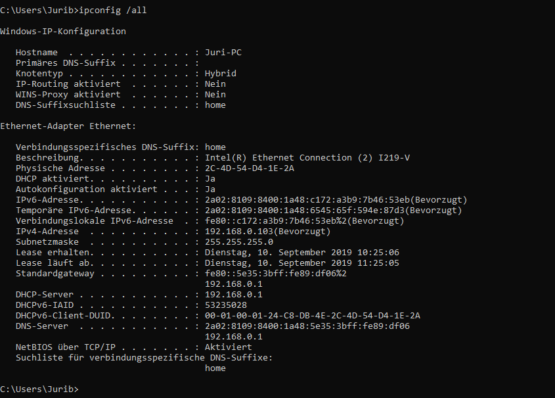The width and height of the screenshot is (555, 398).
Task: Click the Intel(R) Ethernet Connection description
Action: coord(307,158)
